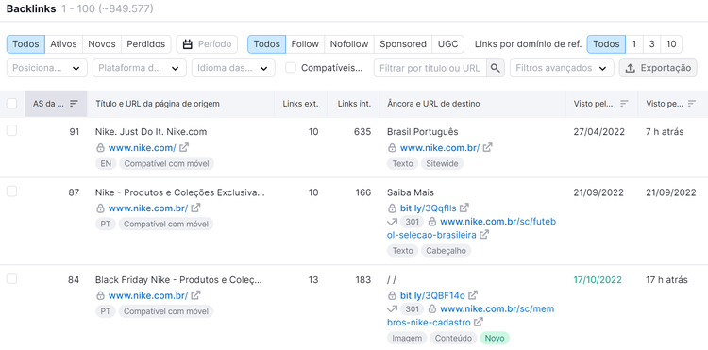
Task: Click the Conteúdo tag in row 84
Action: point(453,338)
